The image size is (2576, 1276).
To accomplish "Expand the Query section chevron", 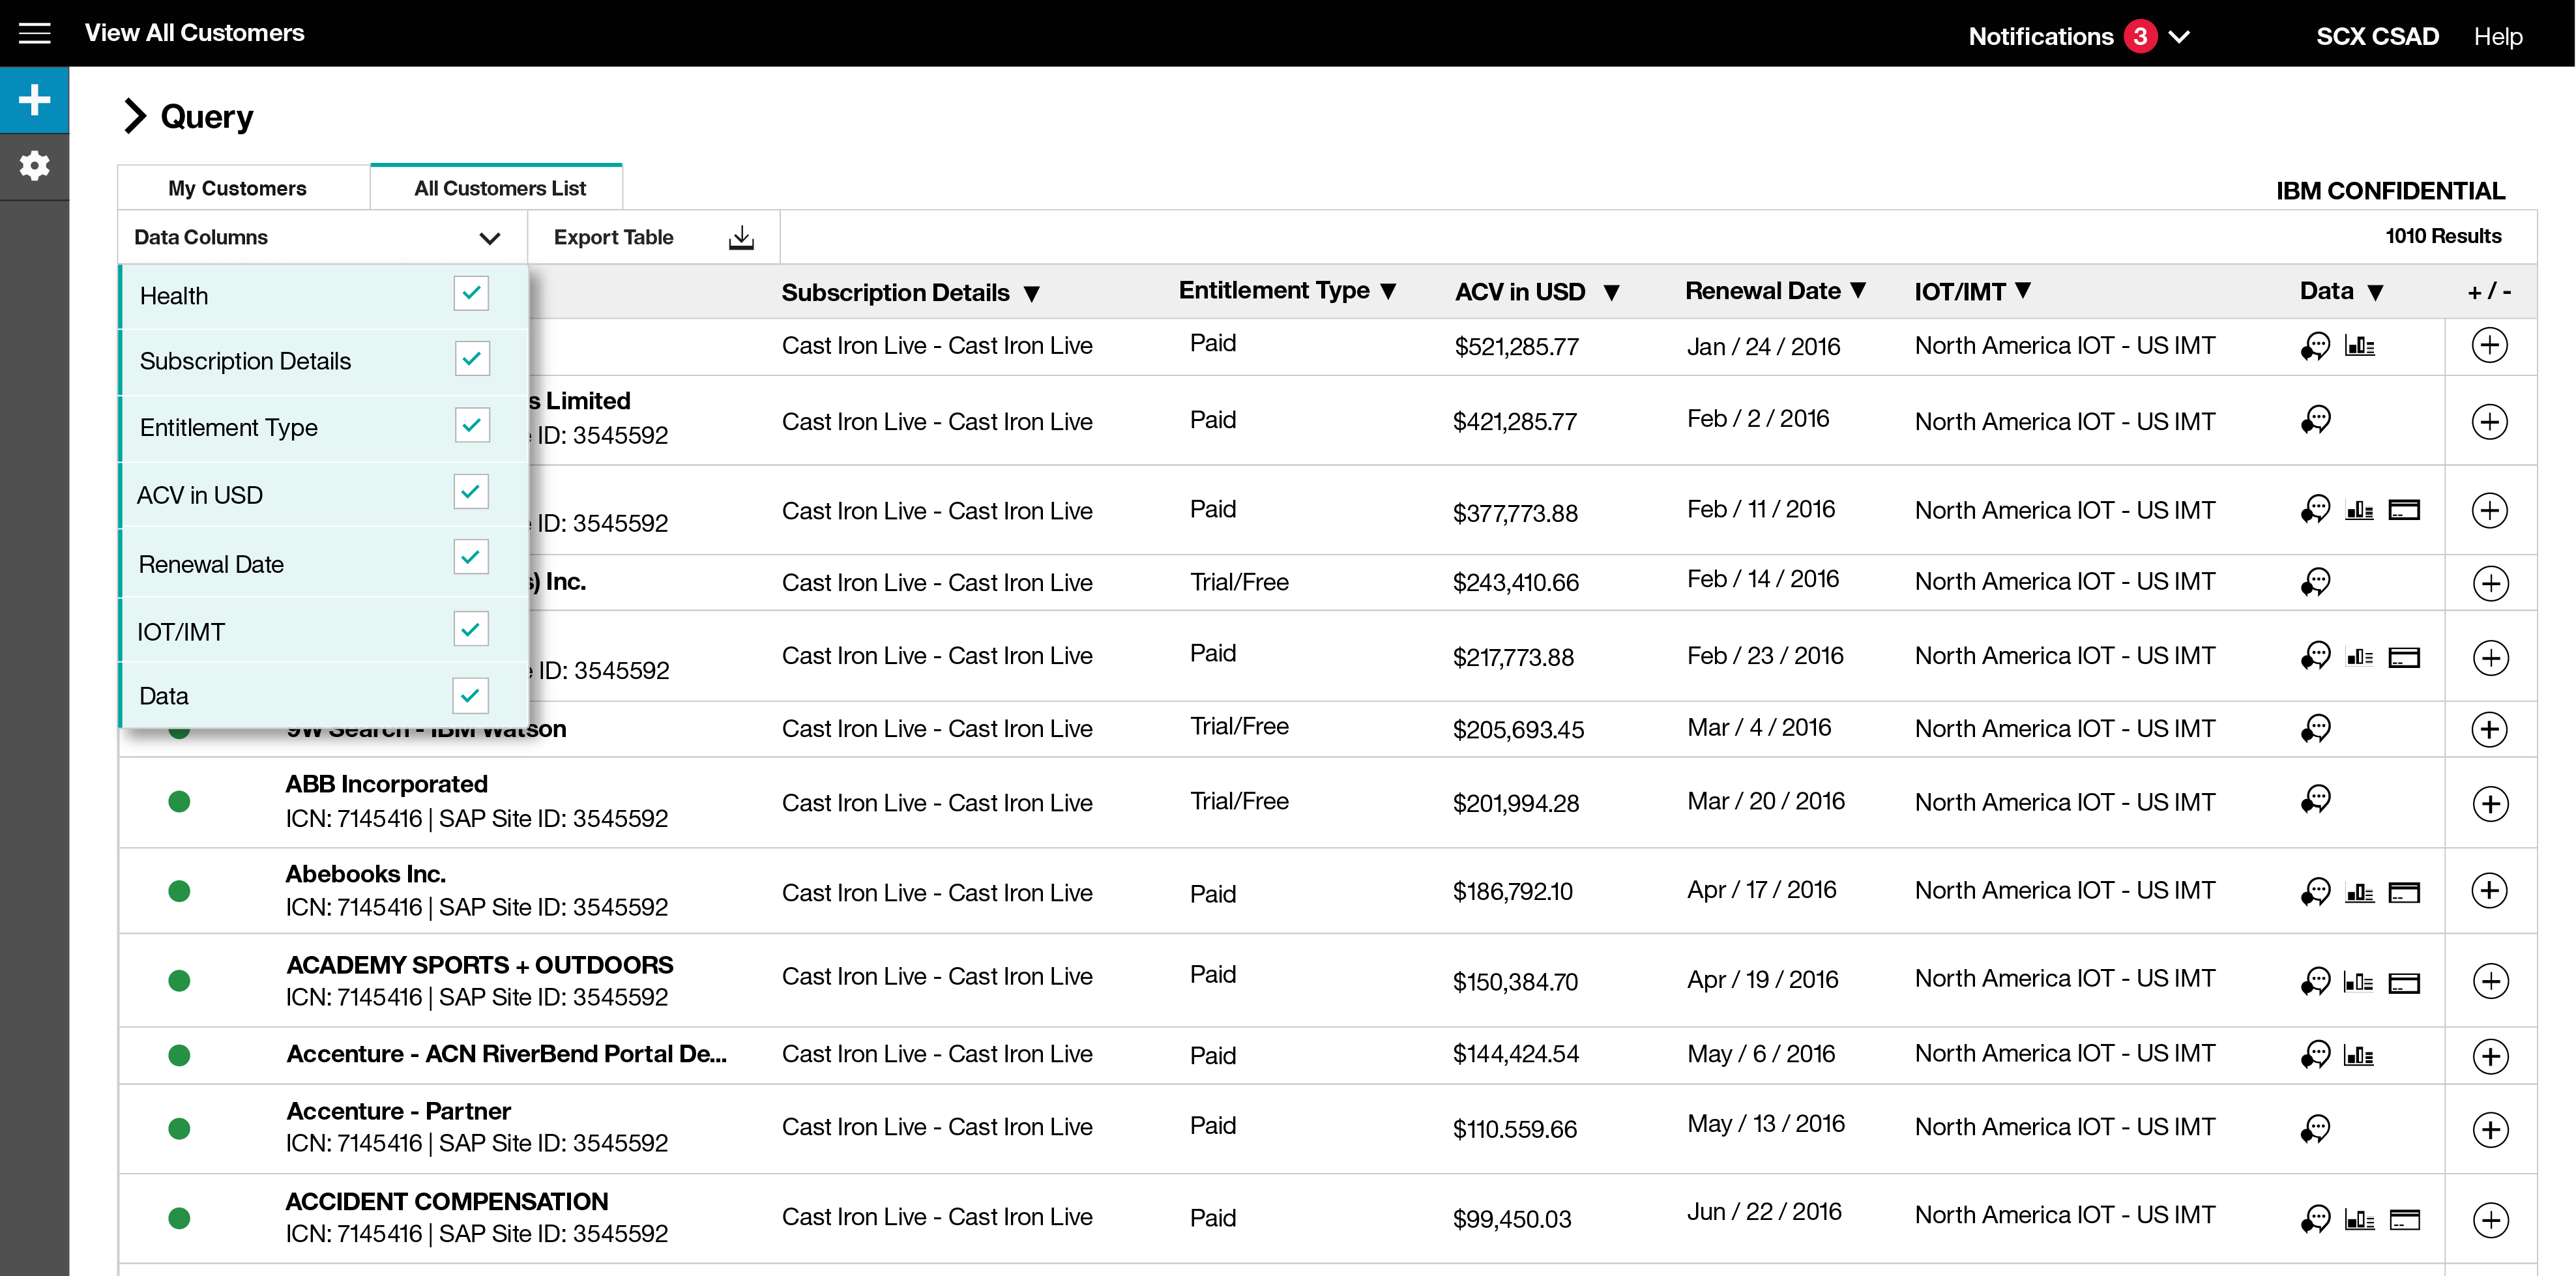I will [x=135, y=116].
